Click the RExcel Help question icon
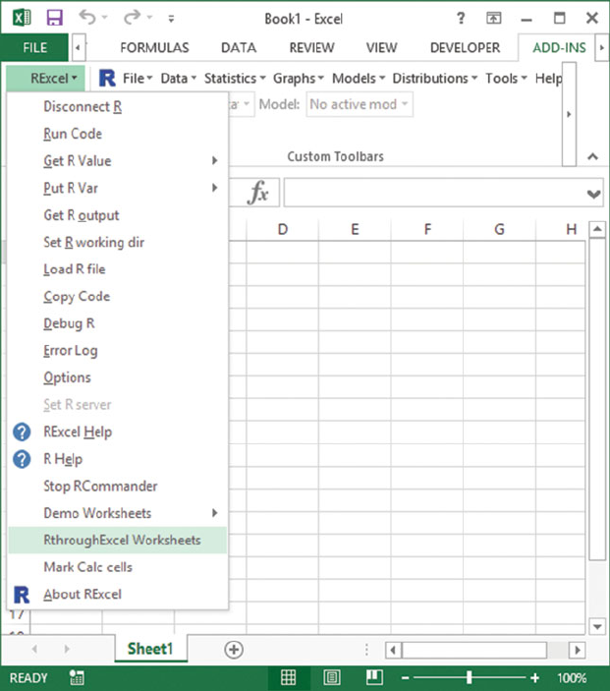The height and width of the screenshot is (691, 610). click(22, 432)
